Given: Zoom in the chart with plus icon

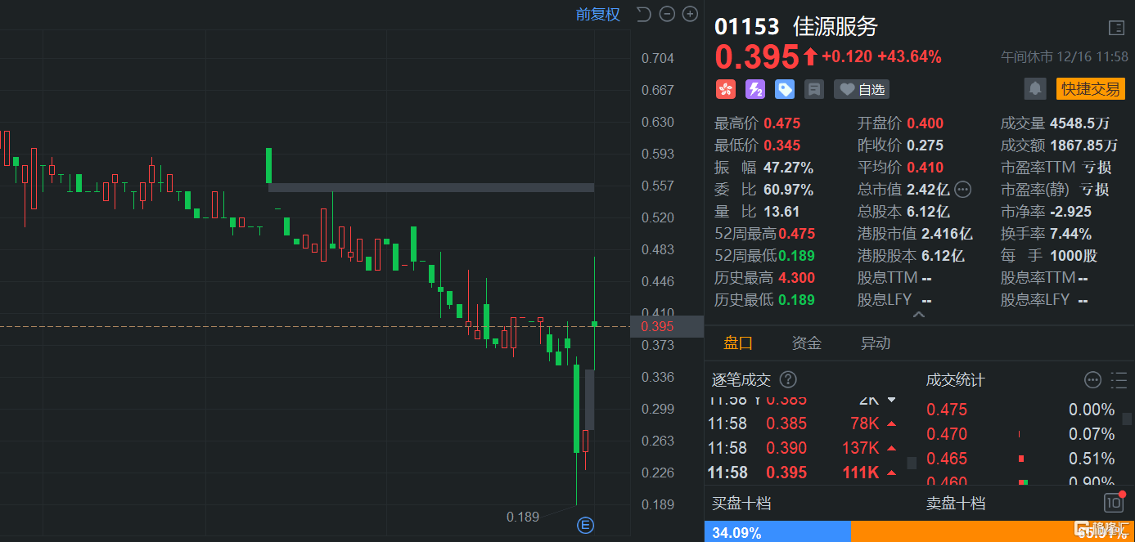Looking at the screenshot, I should click(690, 14).
